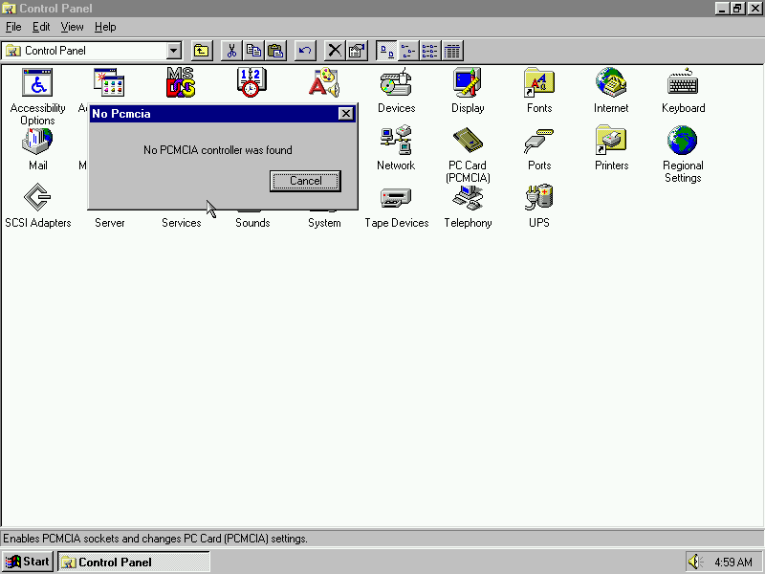Click the Up One Level toolbar button

[202, 51]
